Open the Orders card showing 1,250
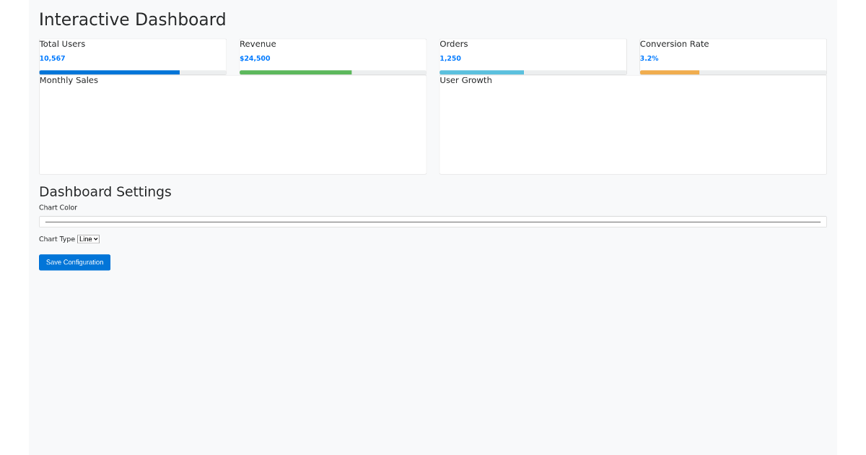The height and width of the screenshot is (455, 866). click(x=533, y=54)
